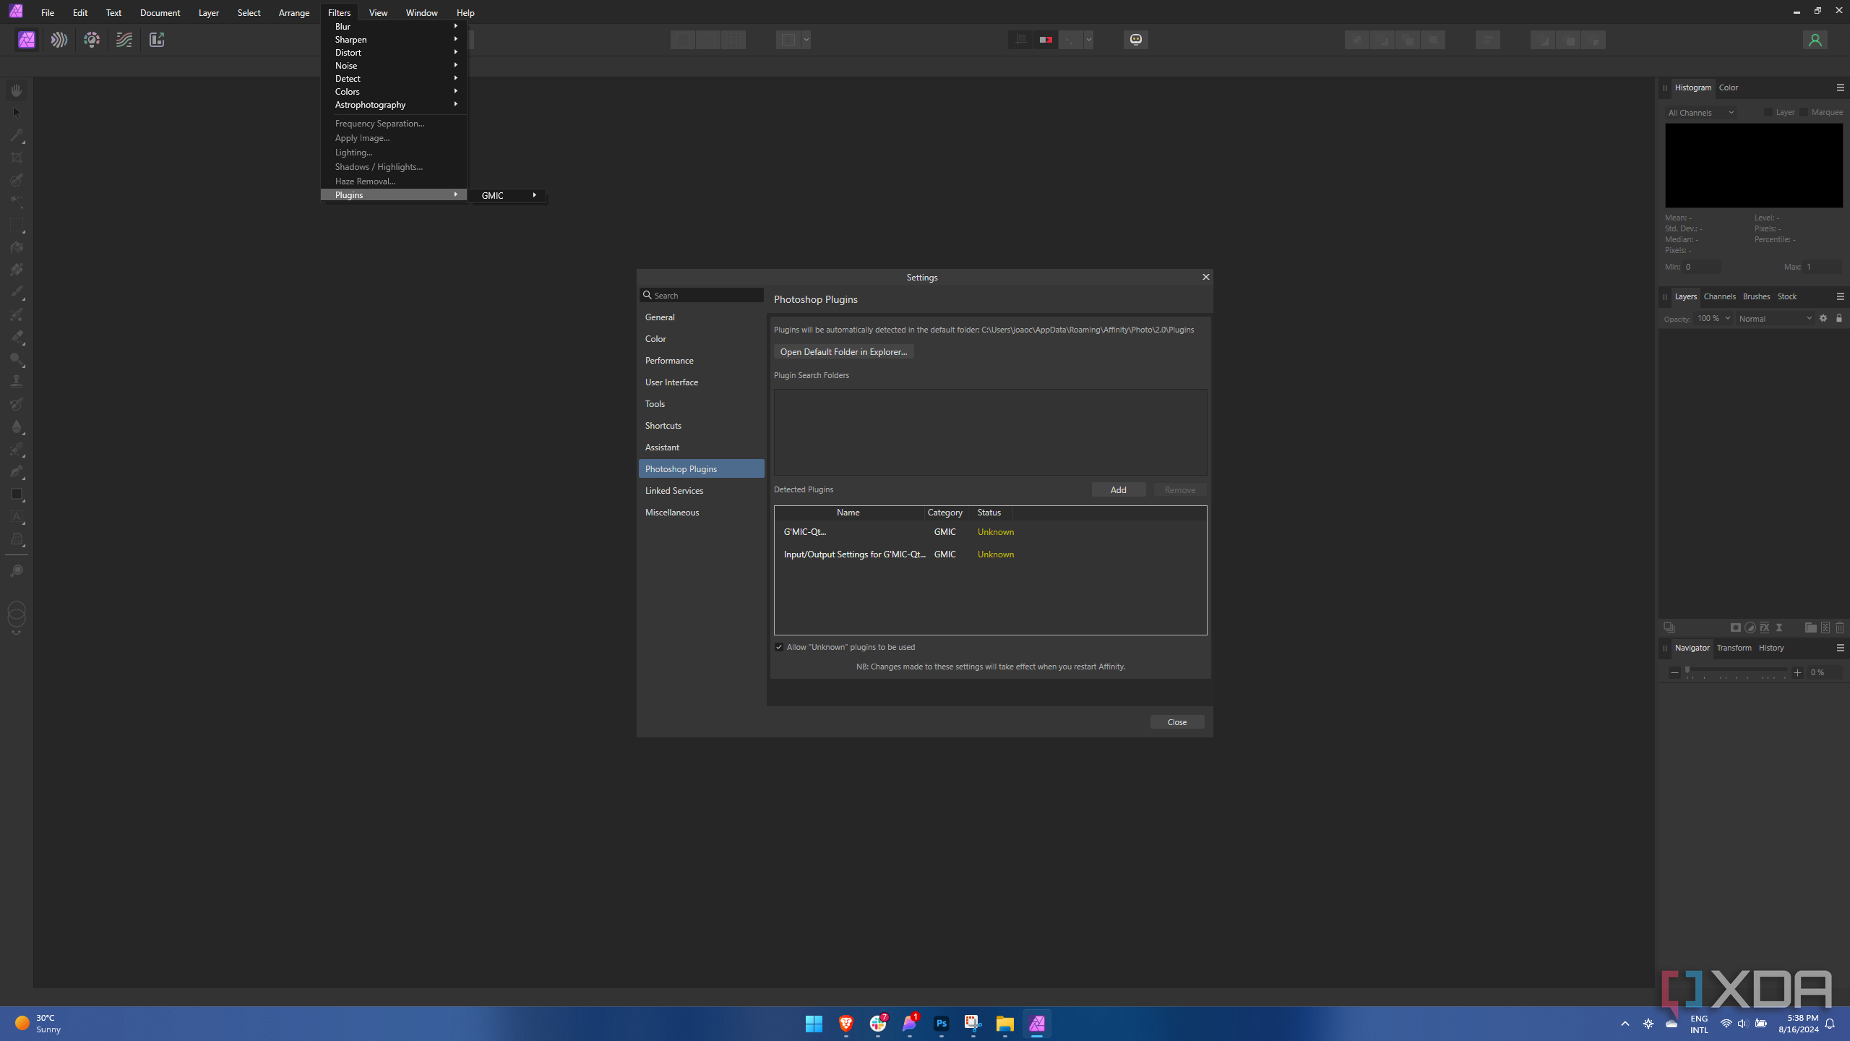Select the Rectangular Marquee tool
The width and height of the screenshot is (1850, 1041).
point(17,225)
